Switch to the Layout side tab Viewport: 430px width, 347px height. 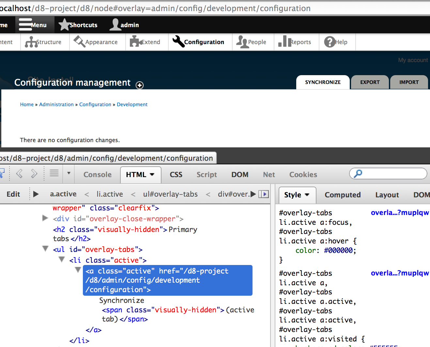[387, 195]
